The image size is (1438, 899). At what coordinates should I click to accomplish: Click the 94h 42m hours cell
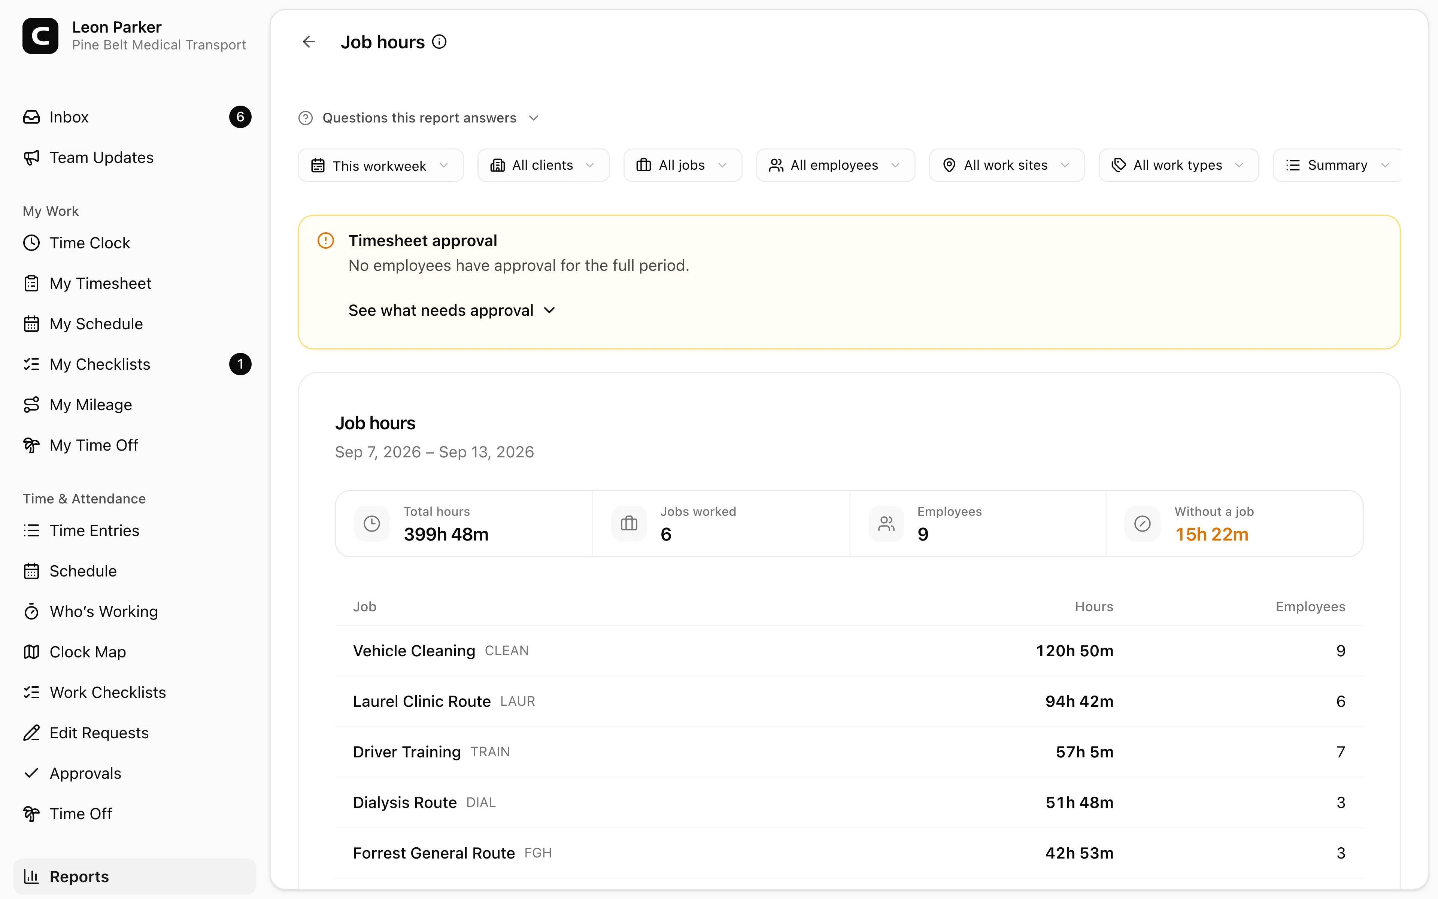point(1079,702)
